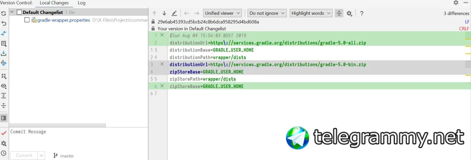Click the master branch label
Screen dimensions: 471x160
pyautogui.click(x=67, y=156)
